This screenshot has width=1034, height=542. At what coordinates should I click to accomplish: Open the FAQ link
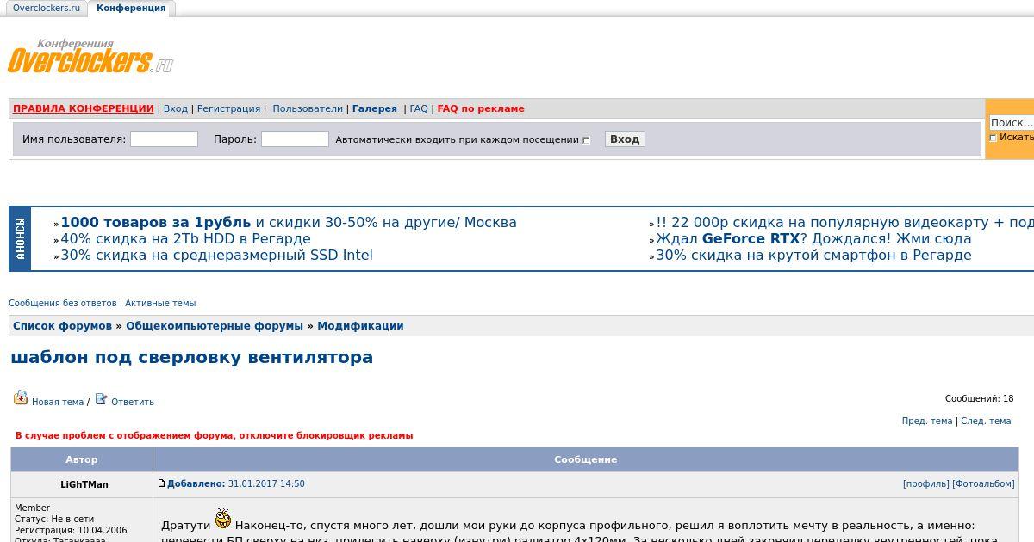pyautogui.click(x=419, y=108)
